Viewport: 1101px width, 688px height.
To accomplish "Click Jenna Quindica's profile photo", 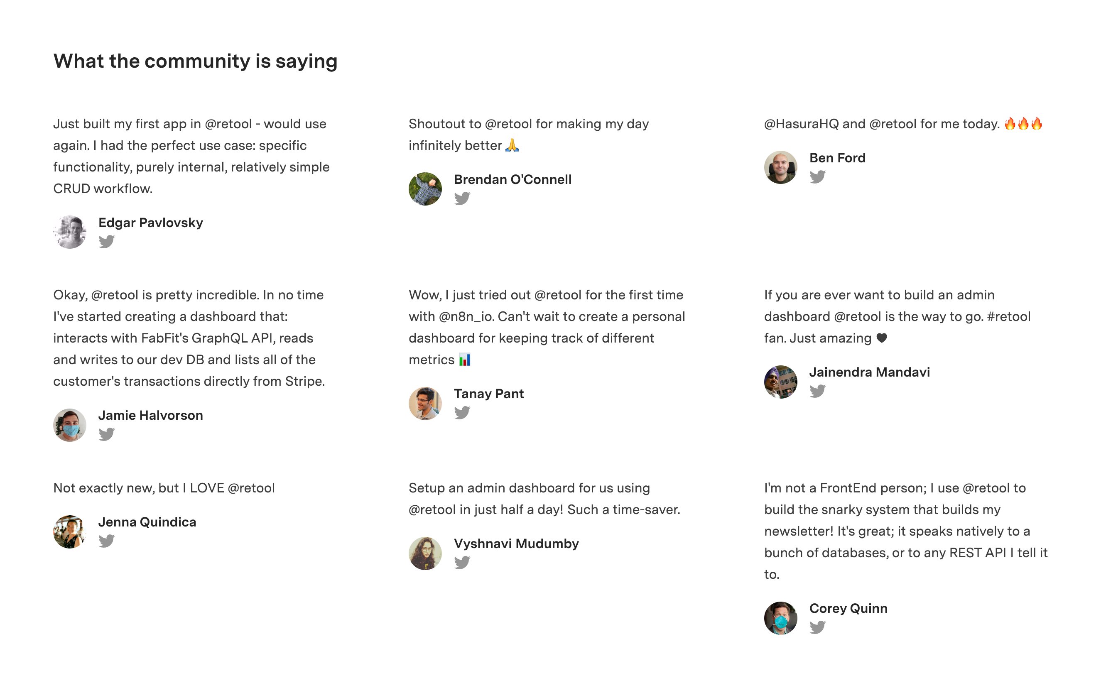I will (70, 531).
